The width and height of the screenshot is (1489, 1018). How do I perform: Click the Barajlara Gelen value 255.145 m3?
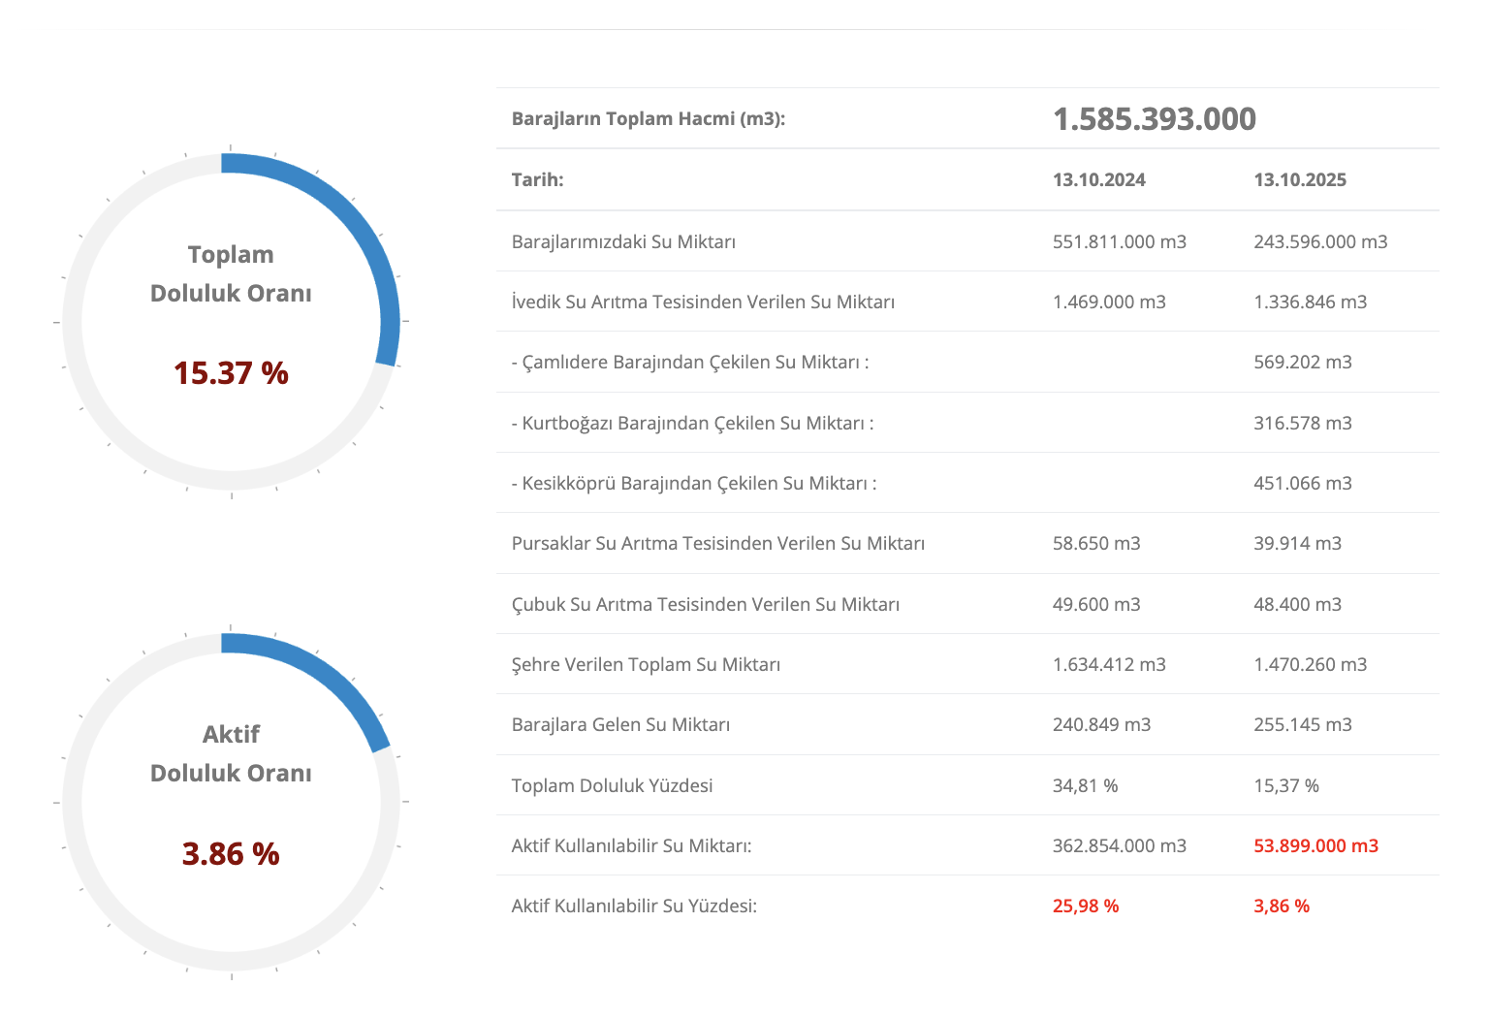coord(1302,724)
